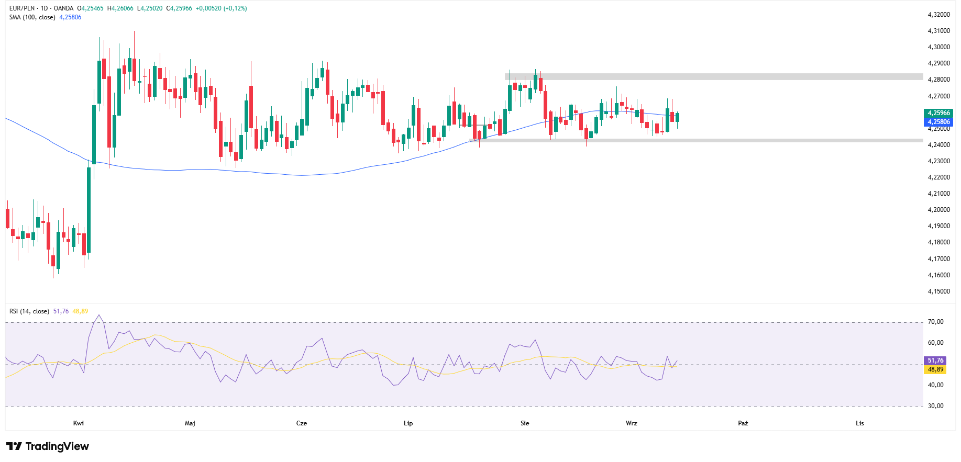Image resolution: width=961 pixels, height=462 pixels.
Task: Click the Lip month marker
Action: point(408,423)
